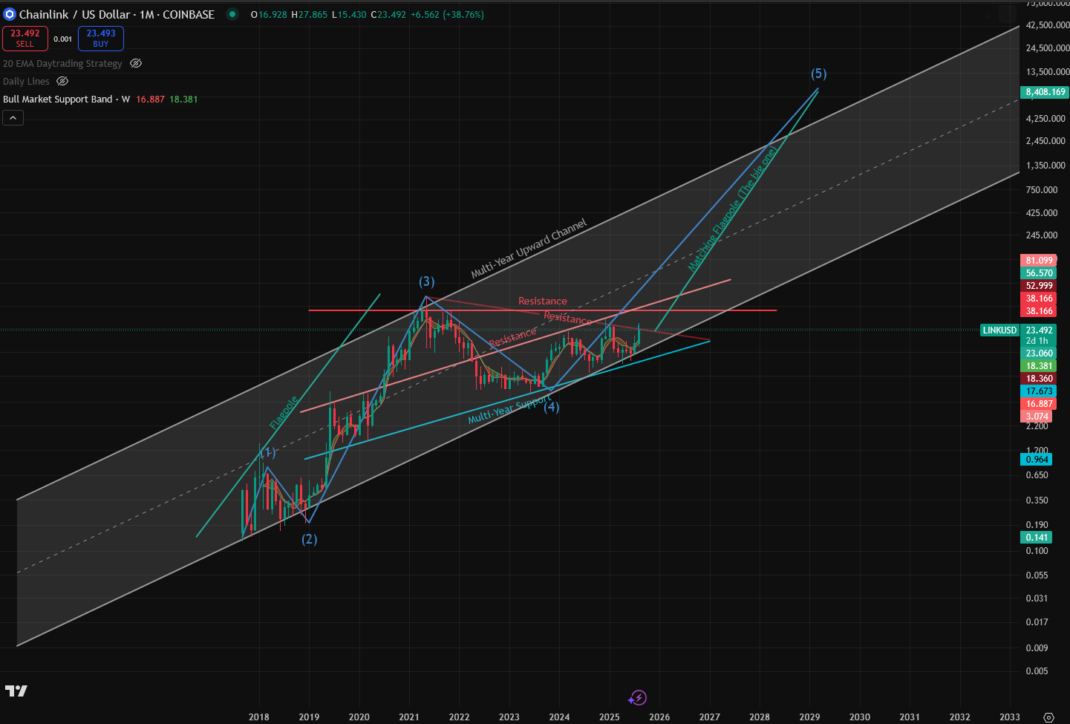Viewport: 1070px width, 724px height.
Task: Click the 52.999 price scale label
Action: (x=1040, y=286)
